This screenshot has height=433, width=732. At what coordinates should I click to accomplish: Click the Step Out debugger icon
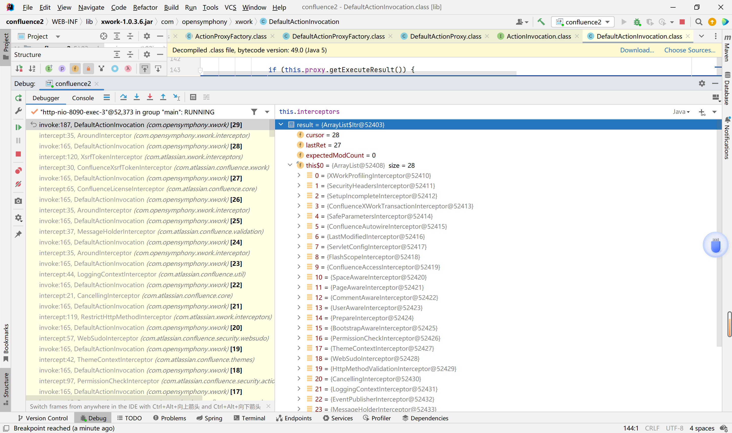163,98
